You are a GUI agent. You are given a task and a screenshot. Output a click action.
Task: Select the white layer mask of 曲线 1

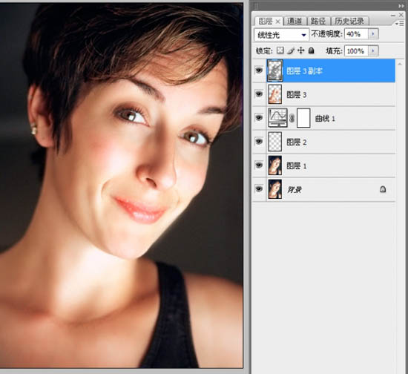(303, 118)
